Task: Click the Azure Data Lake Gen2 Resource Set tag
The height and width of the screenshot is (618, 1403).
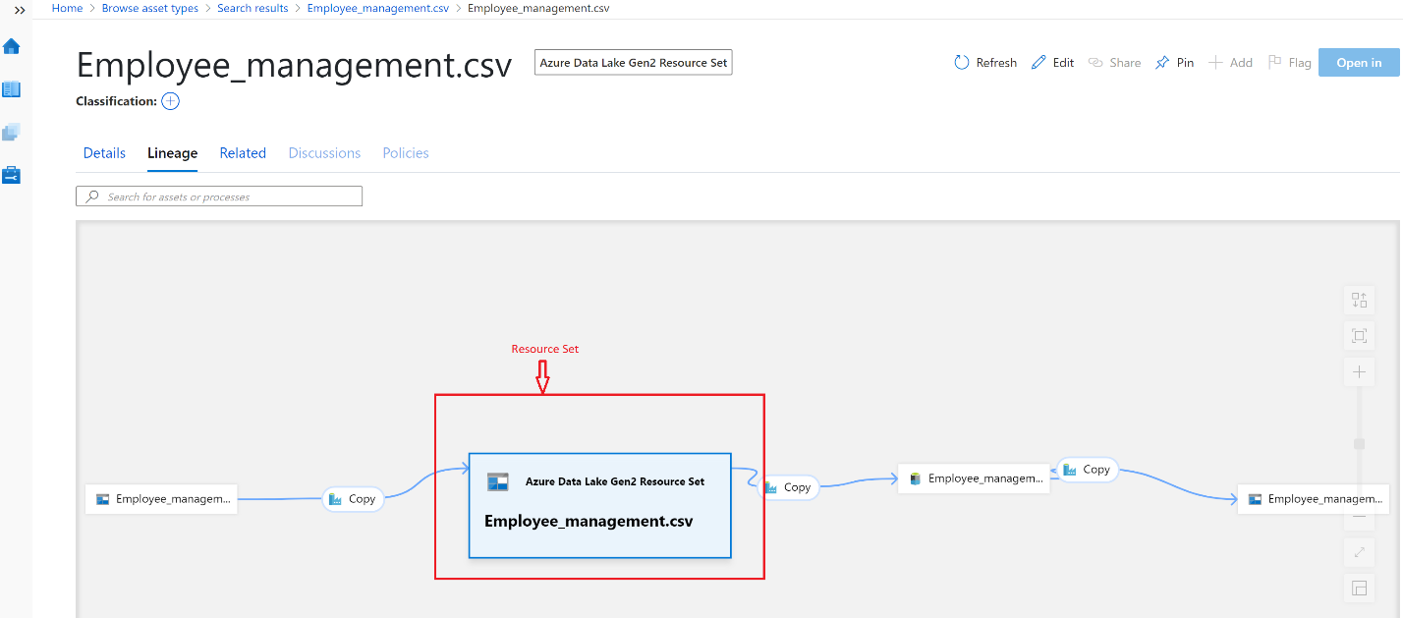Action: point(634,63)
